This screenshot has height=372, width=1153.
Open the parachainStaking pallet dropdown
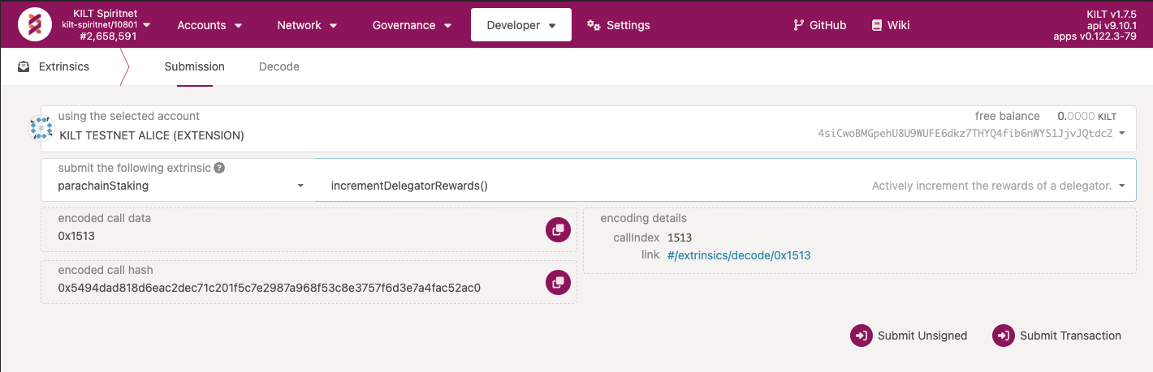tap(178, 179)
